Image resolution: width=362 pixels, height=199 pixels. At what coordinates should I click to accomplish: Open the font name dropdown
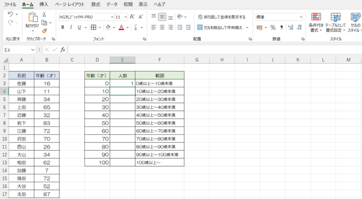[x=112, y=17]
